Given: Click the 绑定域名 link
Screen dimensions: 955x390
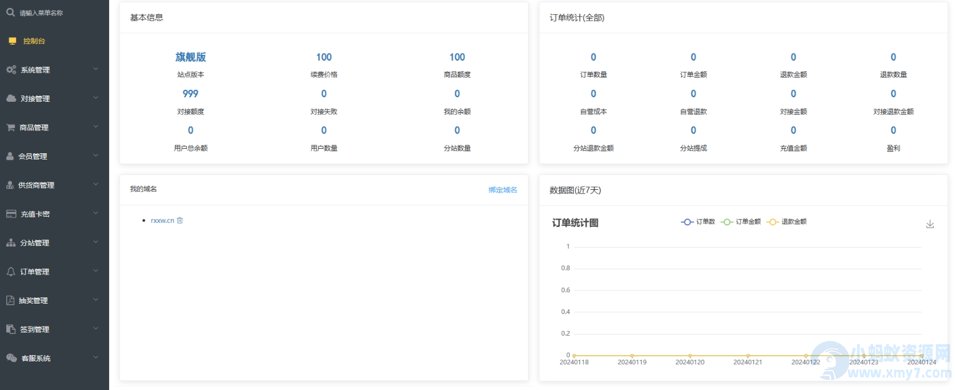Looking at the screenshot, I should click(503, 190).
